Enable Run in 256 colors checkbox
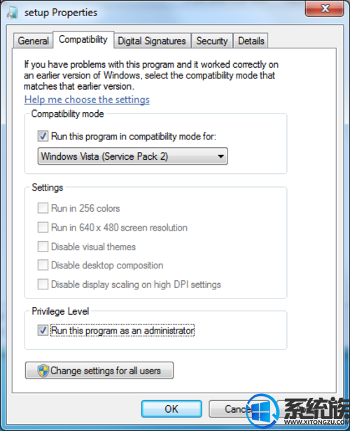 [x=43, y=208]
